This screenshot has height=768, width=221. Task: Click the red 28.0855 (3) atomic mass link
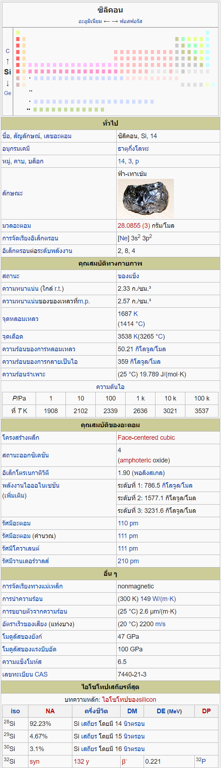pyautogui.click(x=134, y=226)
